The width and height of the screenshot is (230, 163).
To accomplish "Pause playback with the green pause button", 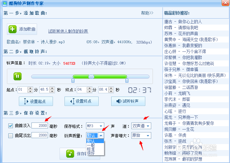I will [x=18, y=76].
